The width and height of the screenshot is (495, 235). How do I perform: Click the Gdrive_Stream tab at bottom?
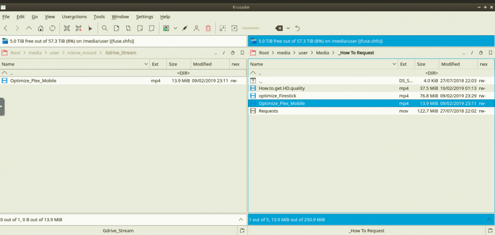(118, 231)
